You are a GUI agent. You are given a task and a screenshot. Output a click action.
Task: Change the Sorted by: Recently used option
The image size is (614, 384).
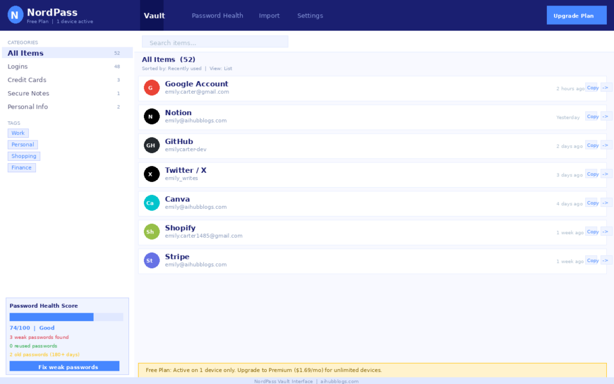pyautogui.click(x=171, y=68)
